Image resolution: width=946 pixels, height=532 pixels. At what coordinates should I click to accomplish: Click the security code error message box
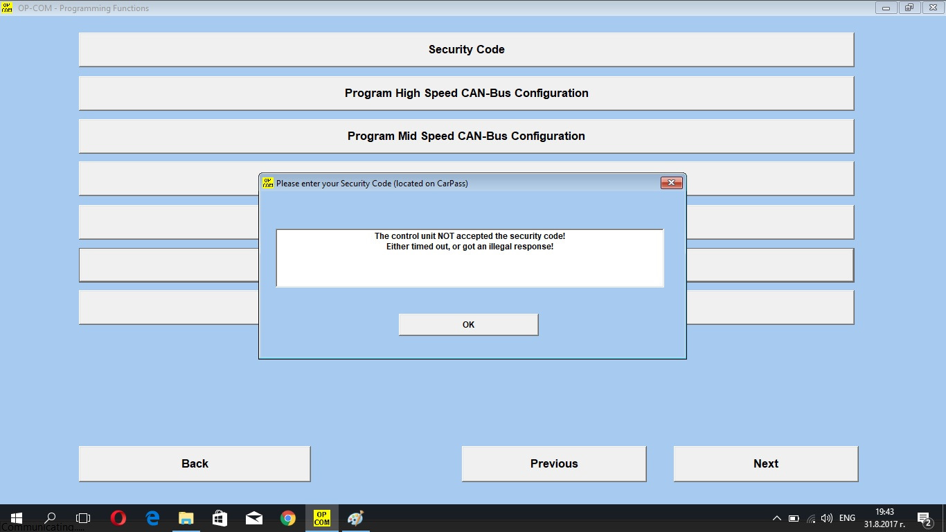[470, 258]
